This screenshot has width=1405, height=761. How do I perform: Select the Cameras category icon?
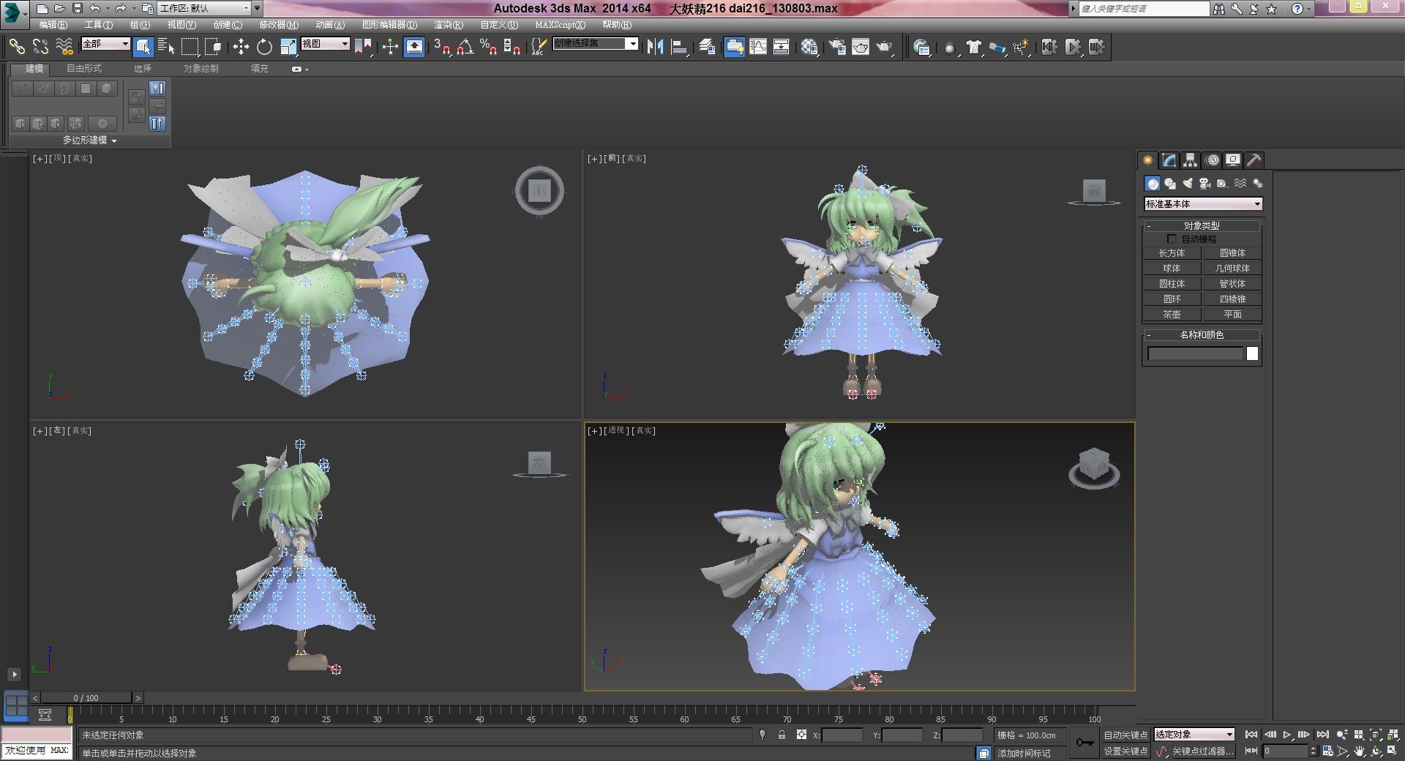click(x=1205, y=184)
